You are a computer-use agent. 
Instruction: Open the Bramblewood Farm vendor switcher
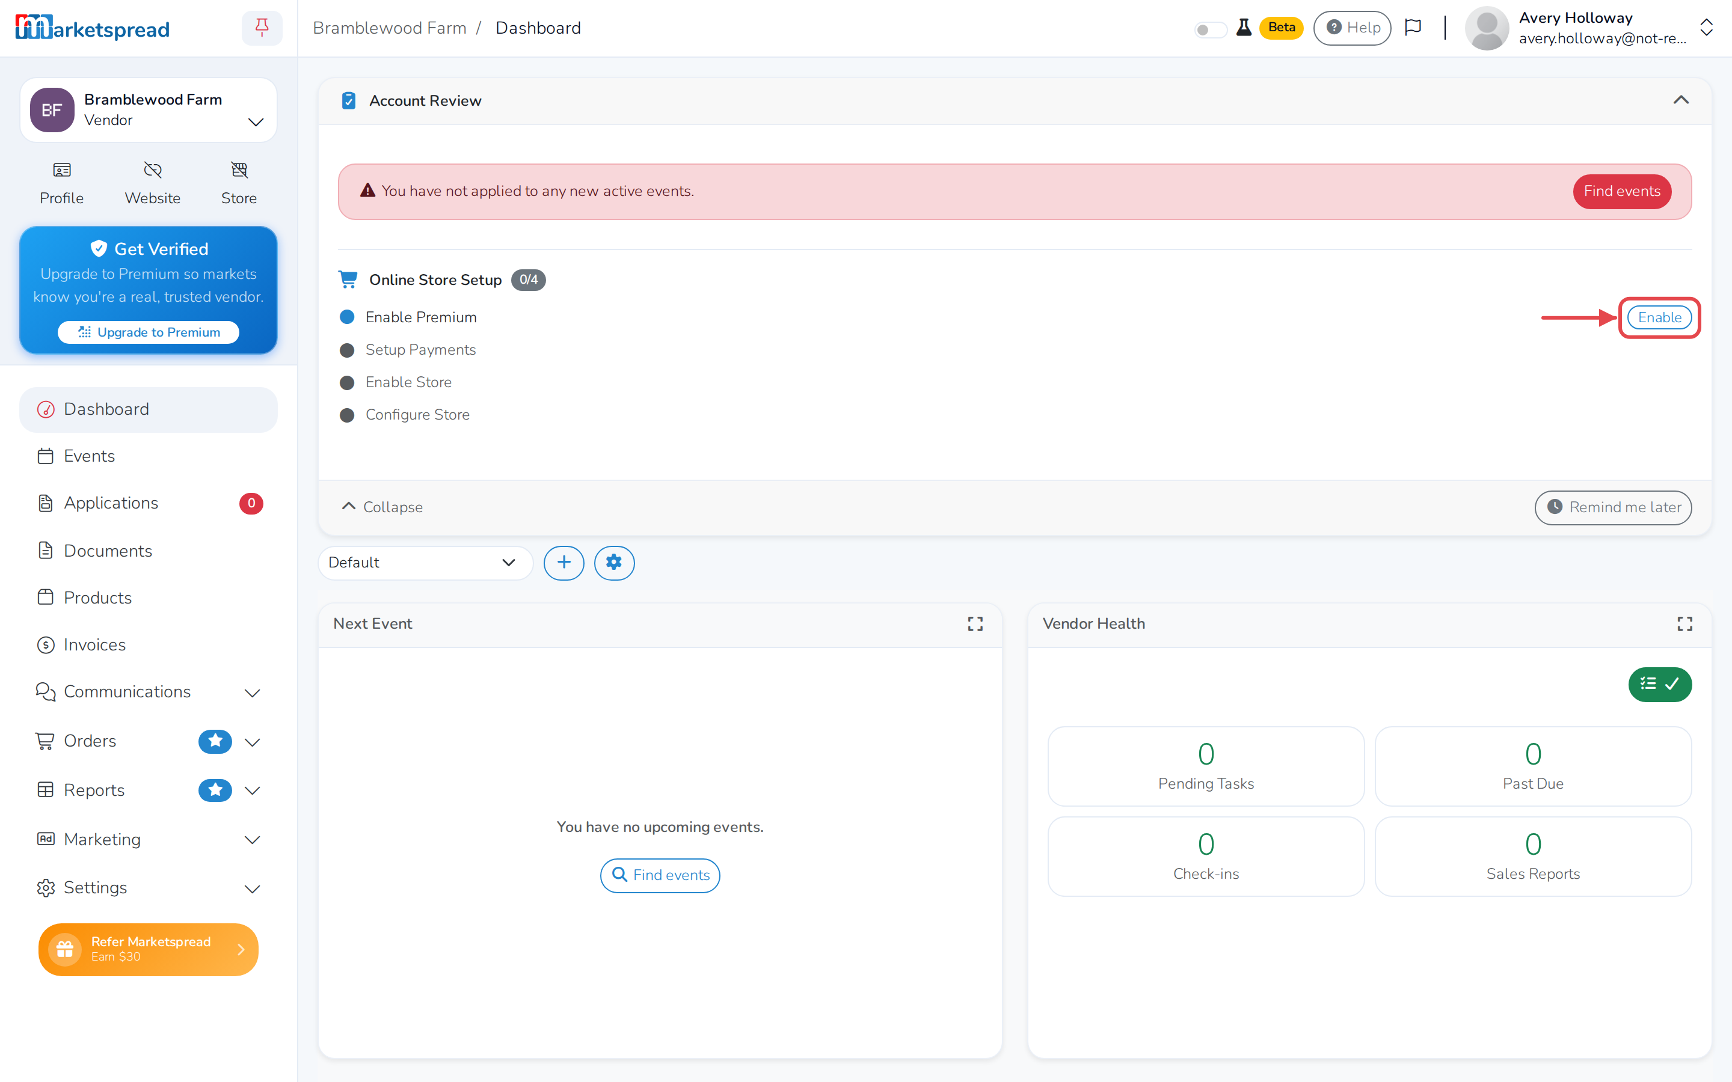click(x=148, y=110)
